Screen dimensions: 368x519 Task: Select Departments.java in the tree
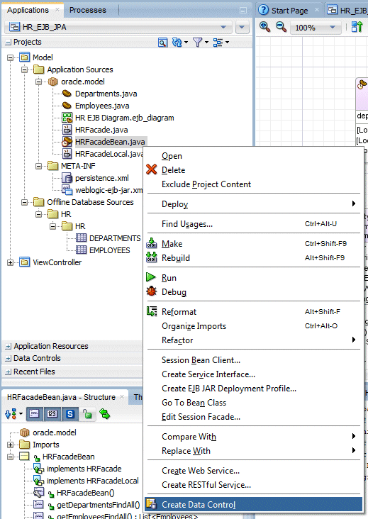[106, 94]
